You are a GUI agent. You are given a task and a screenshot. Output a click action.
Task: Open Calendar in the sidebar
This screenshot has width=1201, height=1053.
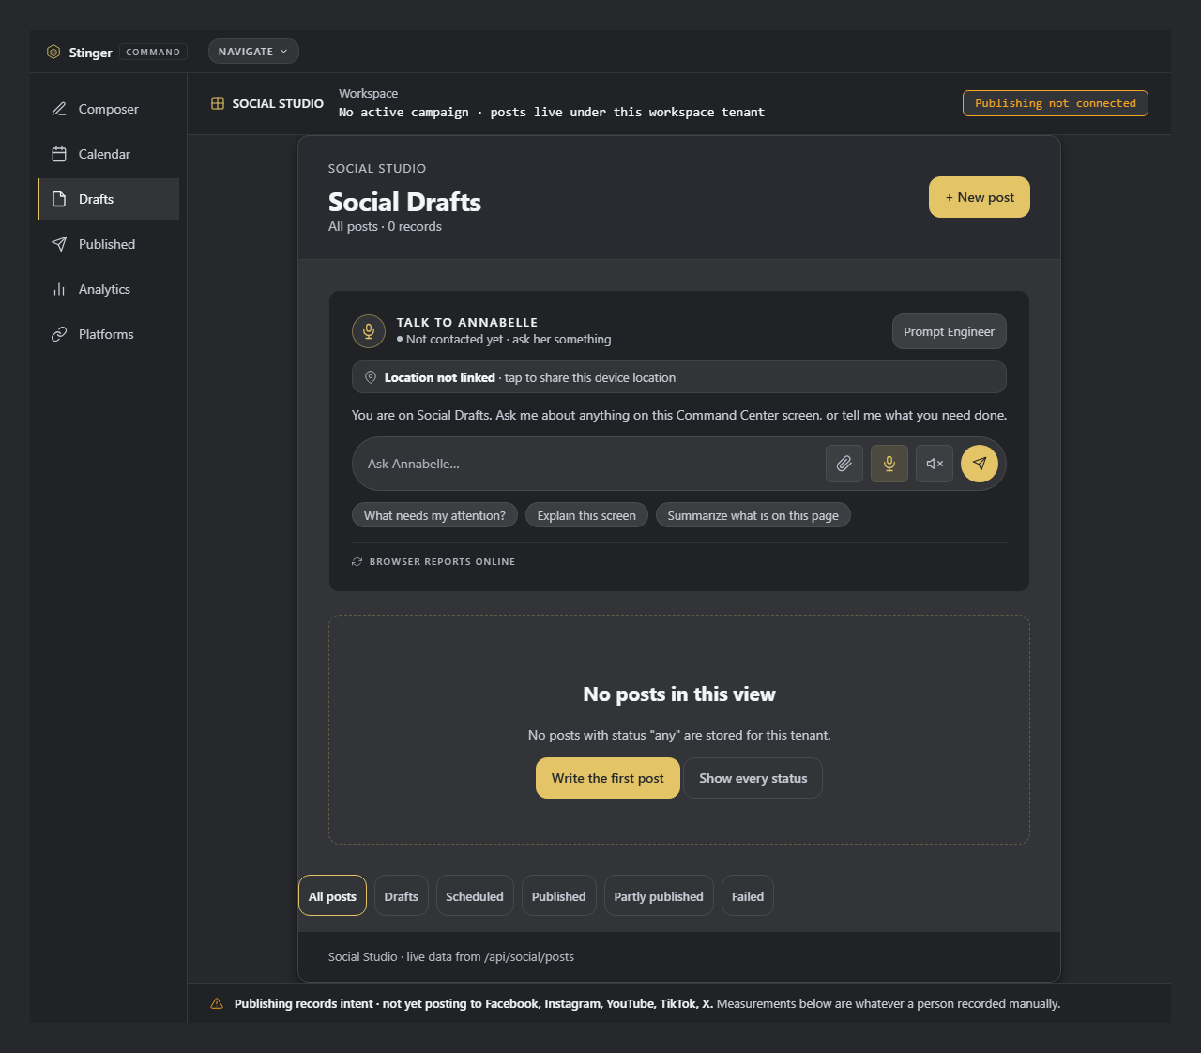pos(109,154)
